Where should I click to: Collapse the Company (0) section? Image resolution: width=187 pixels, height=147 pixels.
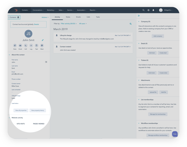click(139, 22)
